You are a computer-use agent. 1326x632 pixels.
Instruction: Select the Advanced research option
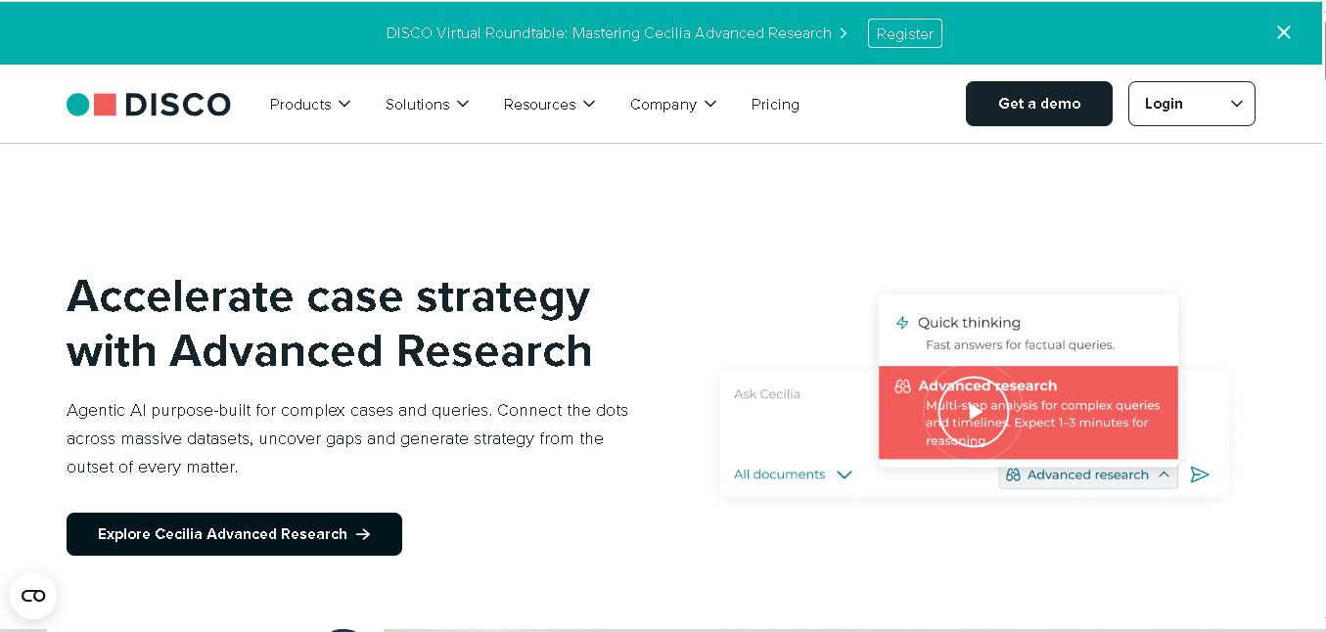(x=1028, y=413)
